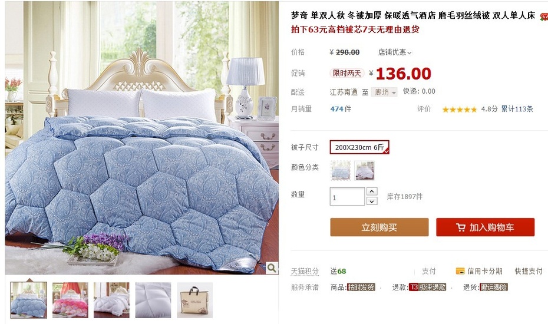This screenshot has width=548, height=324.
Task: Click the quantity input field
Action: point(347,196)
